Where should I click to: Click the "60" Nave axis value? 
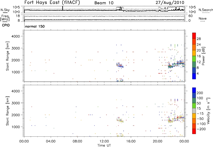[x=191, y=16]
